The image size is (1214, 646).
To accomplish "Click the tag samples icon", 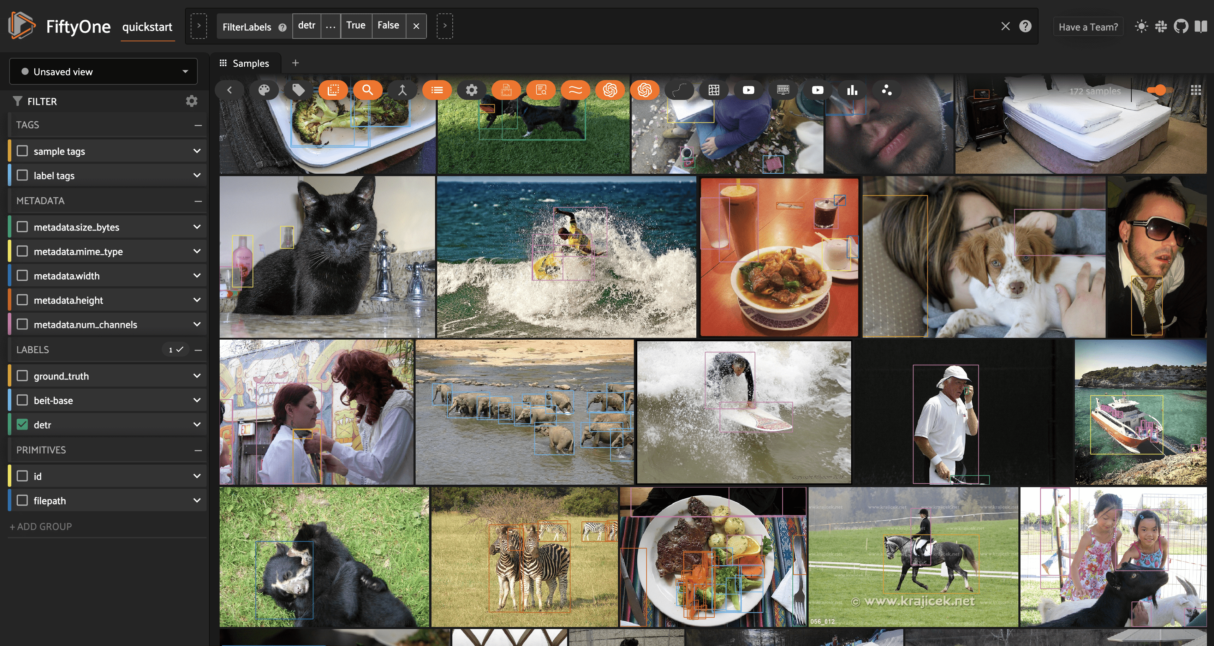I will pos(298,90).
